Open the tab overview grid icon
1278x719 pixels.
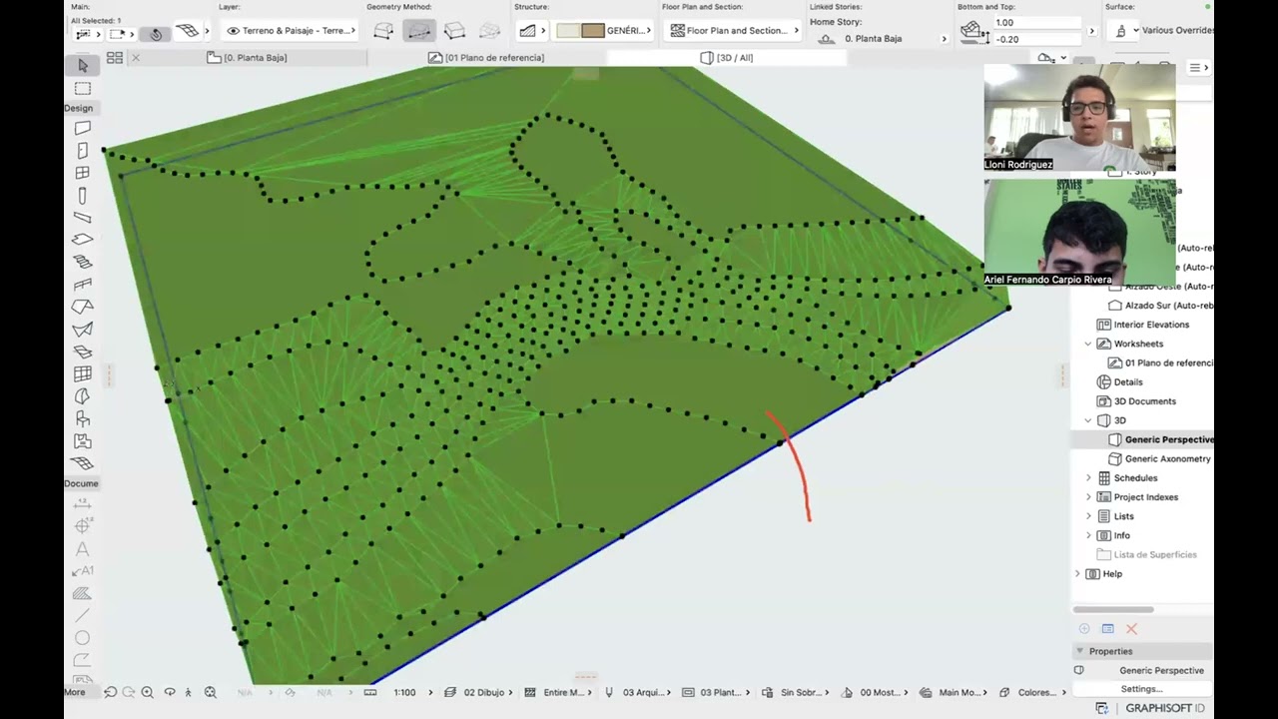pyautogui.click(x=115, y=58)
